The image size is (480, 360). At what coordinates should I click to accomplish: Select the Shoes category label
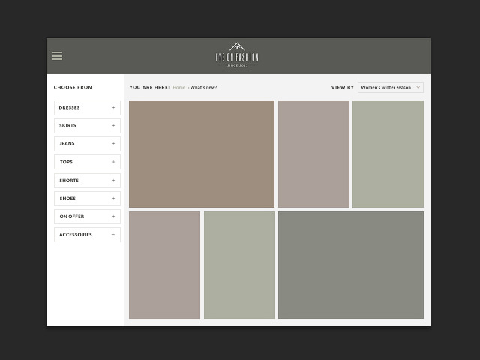pos(67,199)
